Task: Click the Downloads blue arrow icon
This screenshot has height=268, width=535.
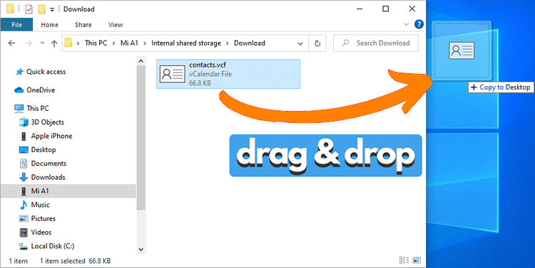Action: (x=24, y=177)
